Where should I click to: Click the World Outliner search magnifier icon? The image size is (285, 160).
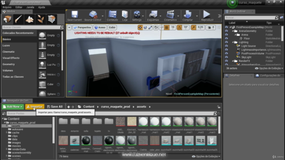pyautogui.click(x=277, y=18)
